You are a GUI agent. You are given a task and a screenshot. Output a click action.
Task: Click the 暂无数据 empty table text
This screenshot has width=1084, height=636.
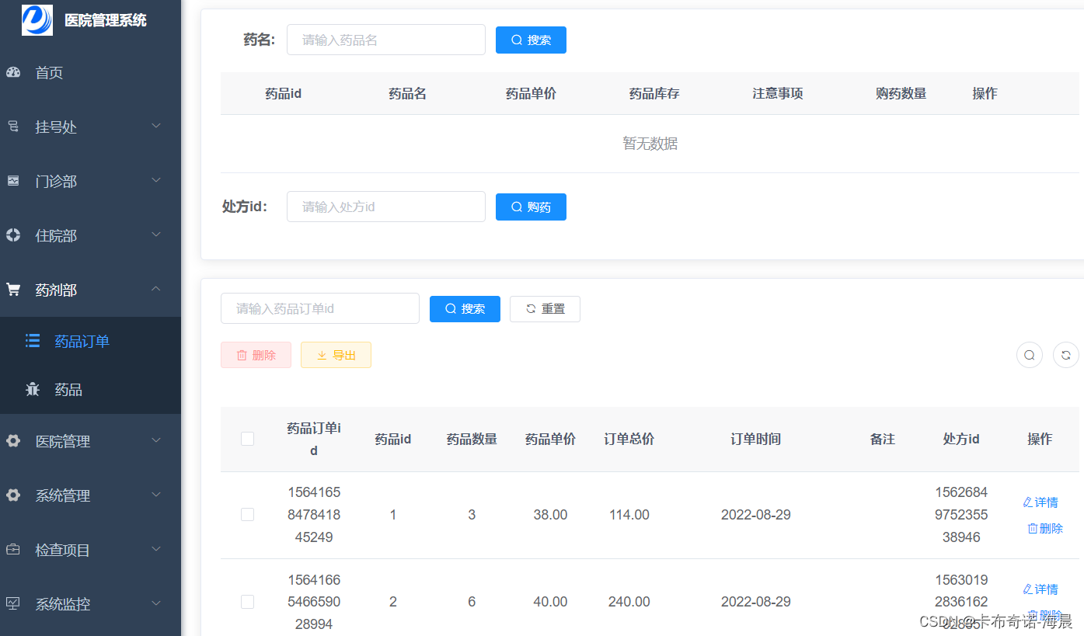point(650,144)
